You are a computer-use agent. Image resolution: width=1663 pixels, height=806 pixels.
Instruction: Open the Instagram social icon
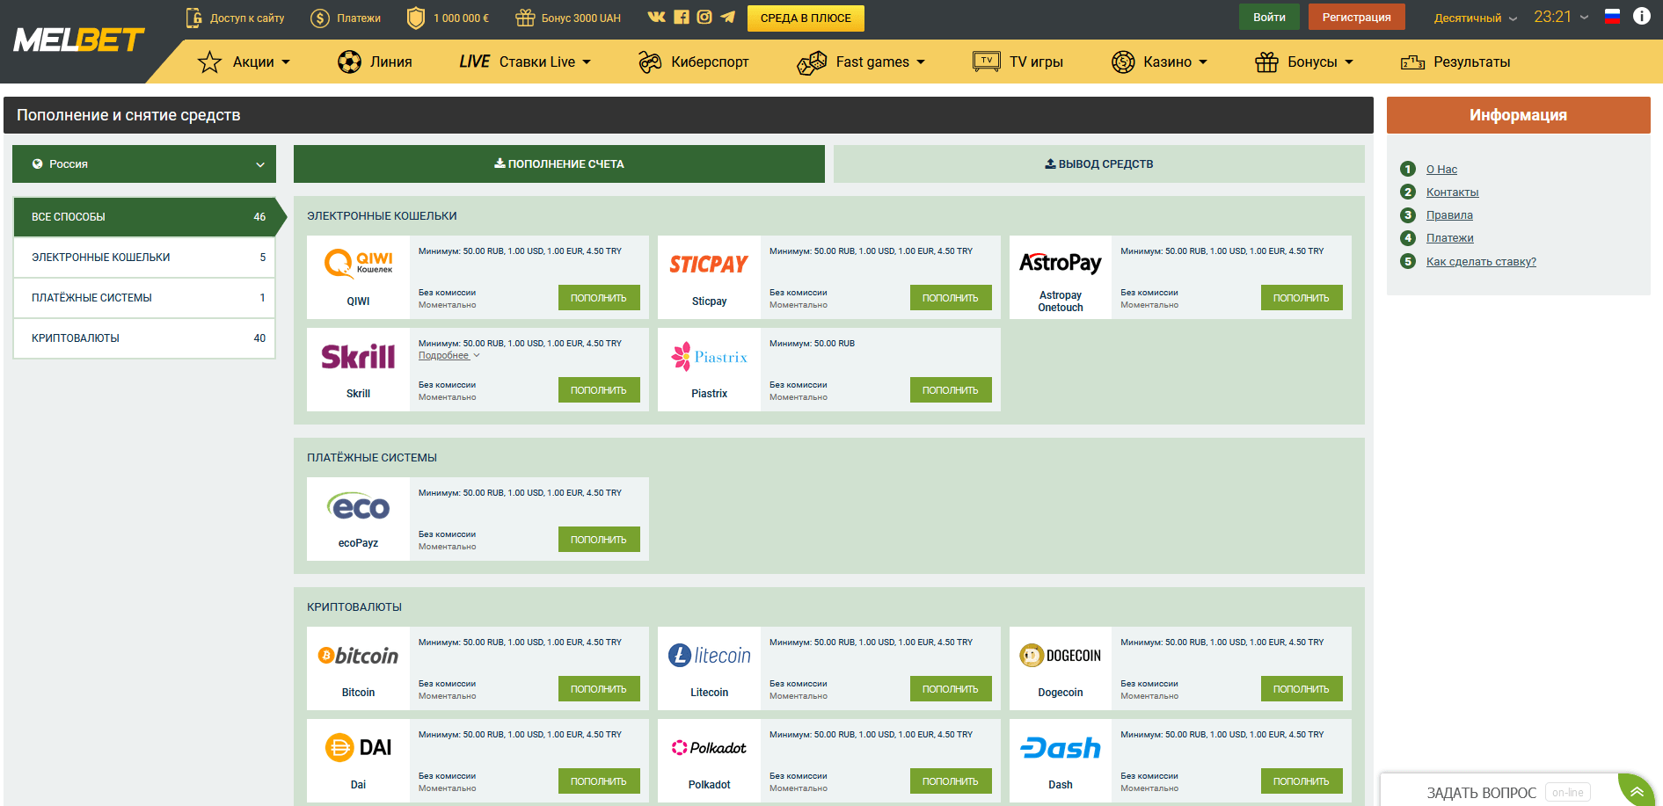(x=704, y=17)
